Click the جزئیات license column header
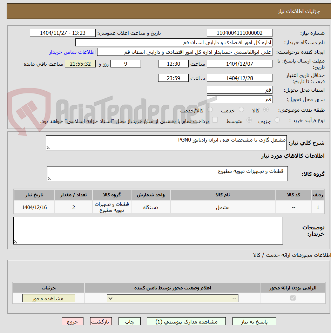The height and width of the screenshot is (333, 331). coord(49,288)
